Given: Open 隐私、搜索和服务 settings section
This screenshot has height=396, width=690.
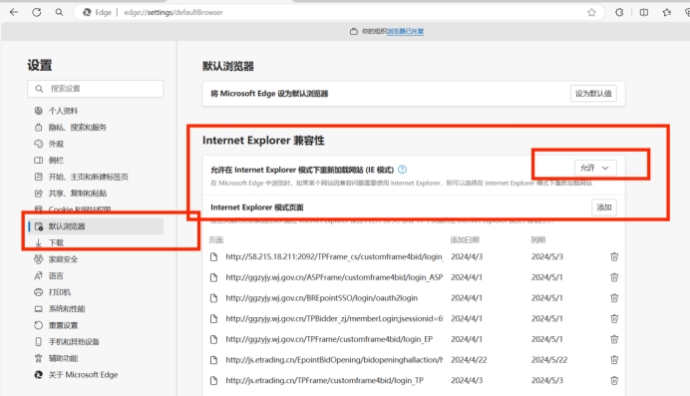Looking at the screenshot, I should (78, 127).
